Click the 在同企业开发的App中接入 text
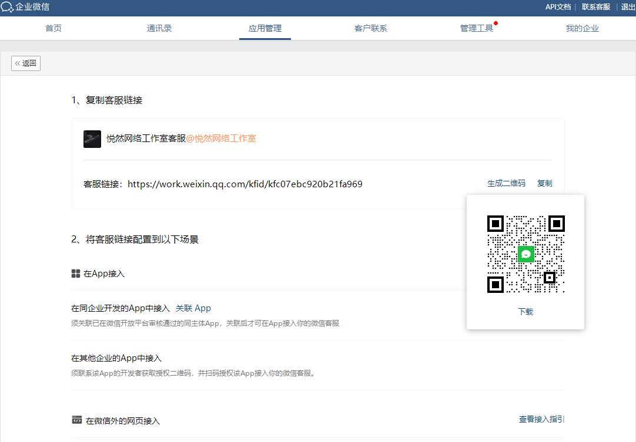The image size is (636, 442). (120, 308)
